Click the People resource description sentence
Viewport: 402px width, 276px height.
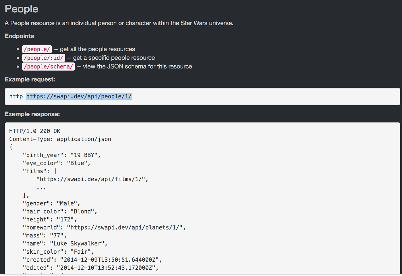click(119, 23)
